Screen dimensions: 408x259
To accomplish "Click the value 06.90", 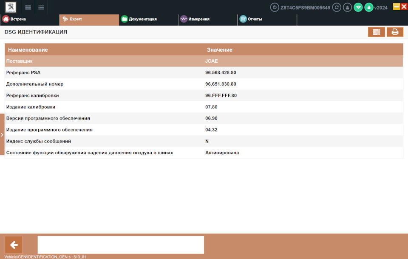I will tap(211, 118).
